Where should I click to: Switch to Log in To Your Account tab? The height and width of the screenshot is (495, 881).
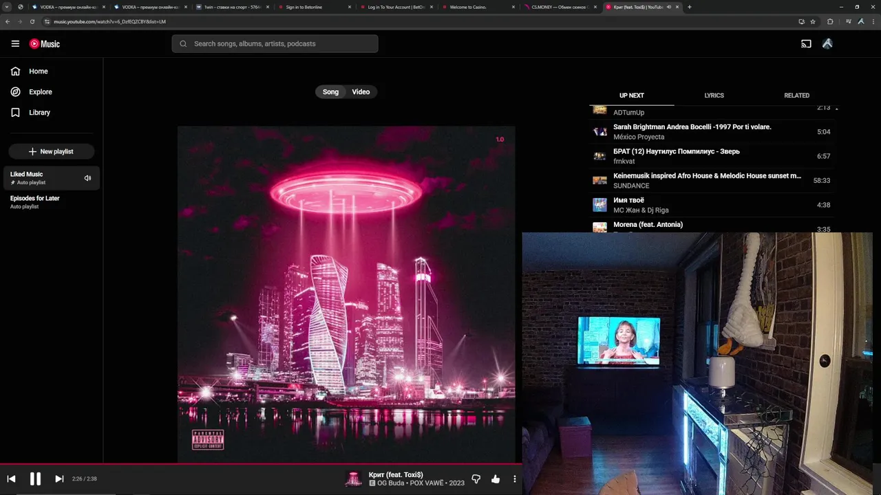tap(395, 7)
